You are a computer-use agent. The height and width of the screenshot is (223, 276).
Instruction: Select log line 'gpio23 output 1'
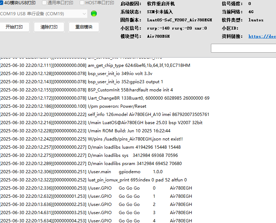[81, 82]
